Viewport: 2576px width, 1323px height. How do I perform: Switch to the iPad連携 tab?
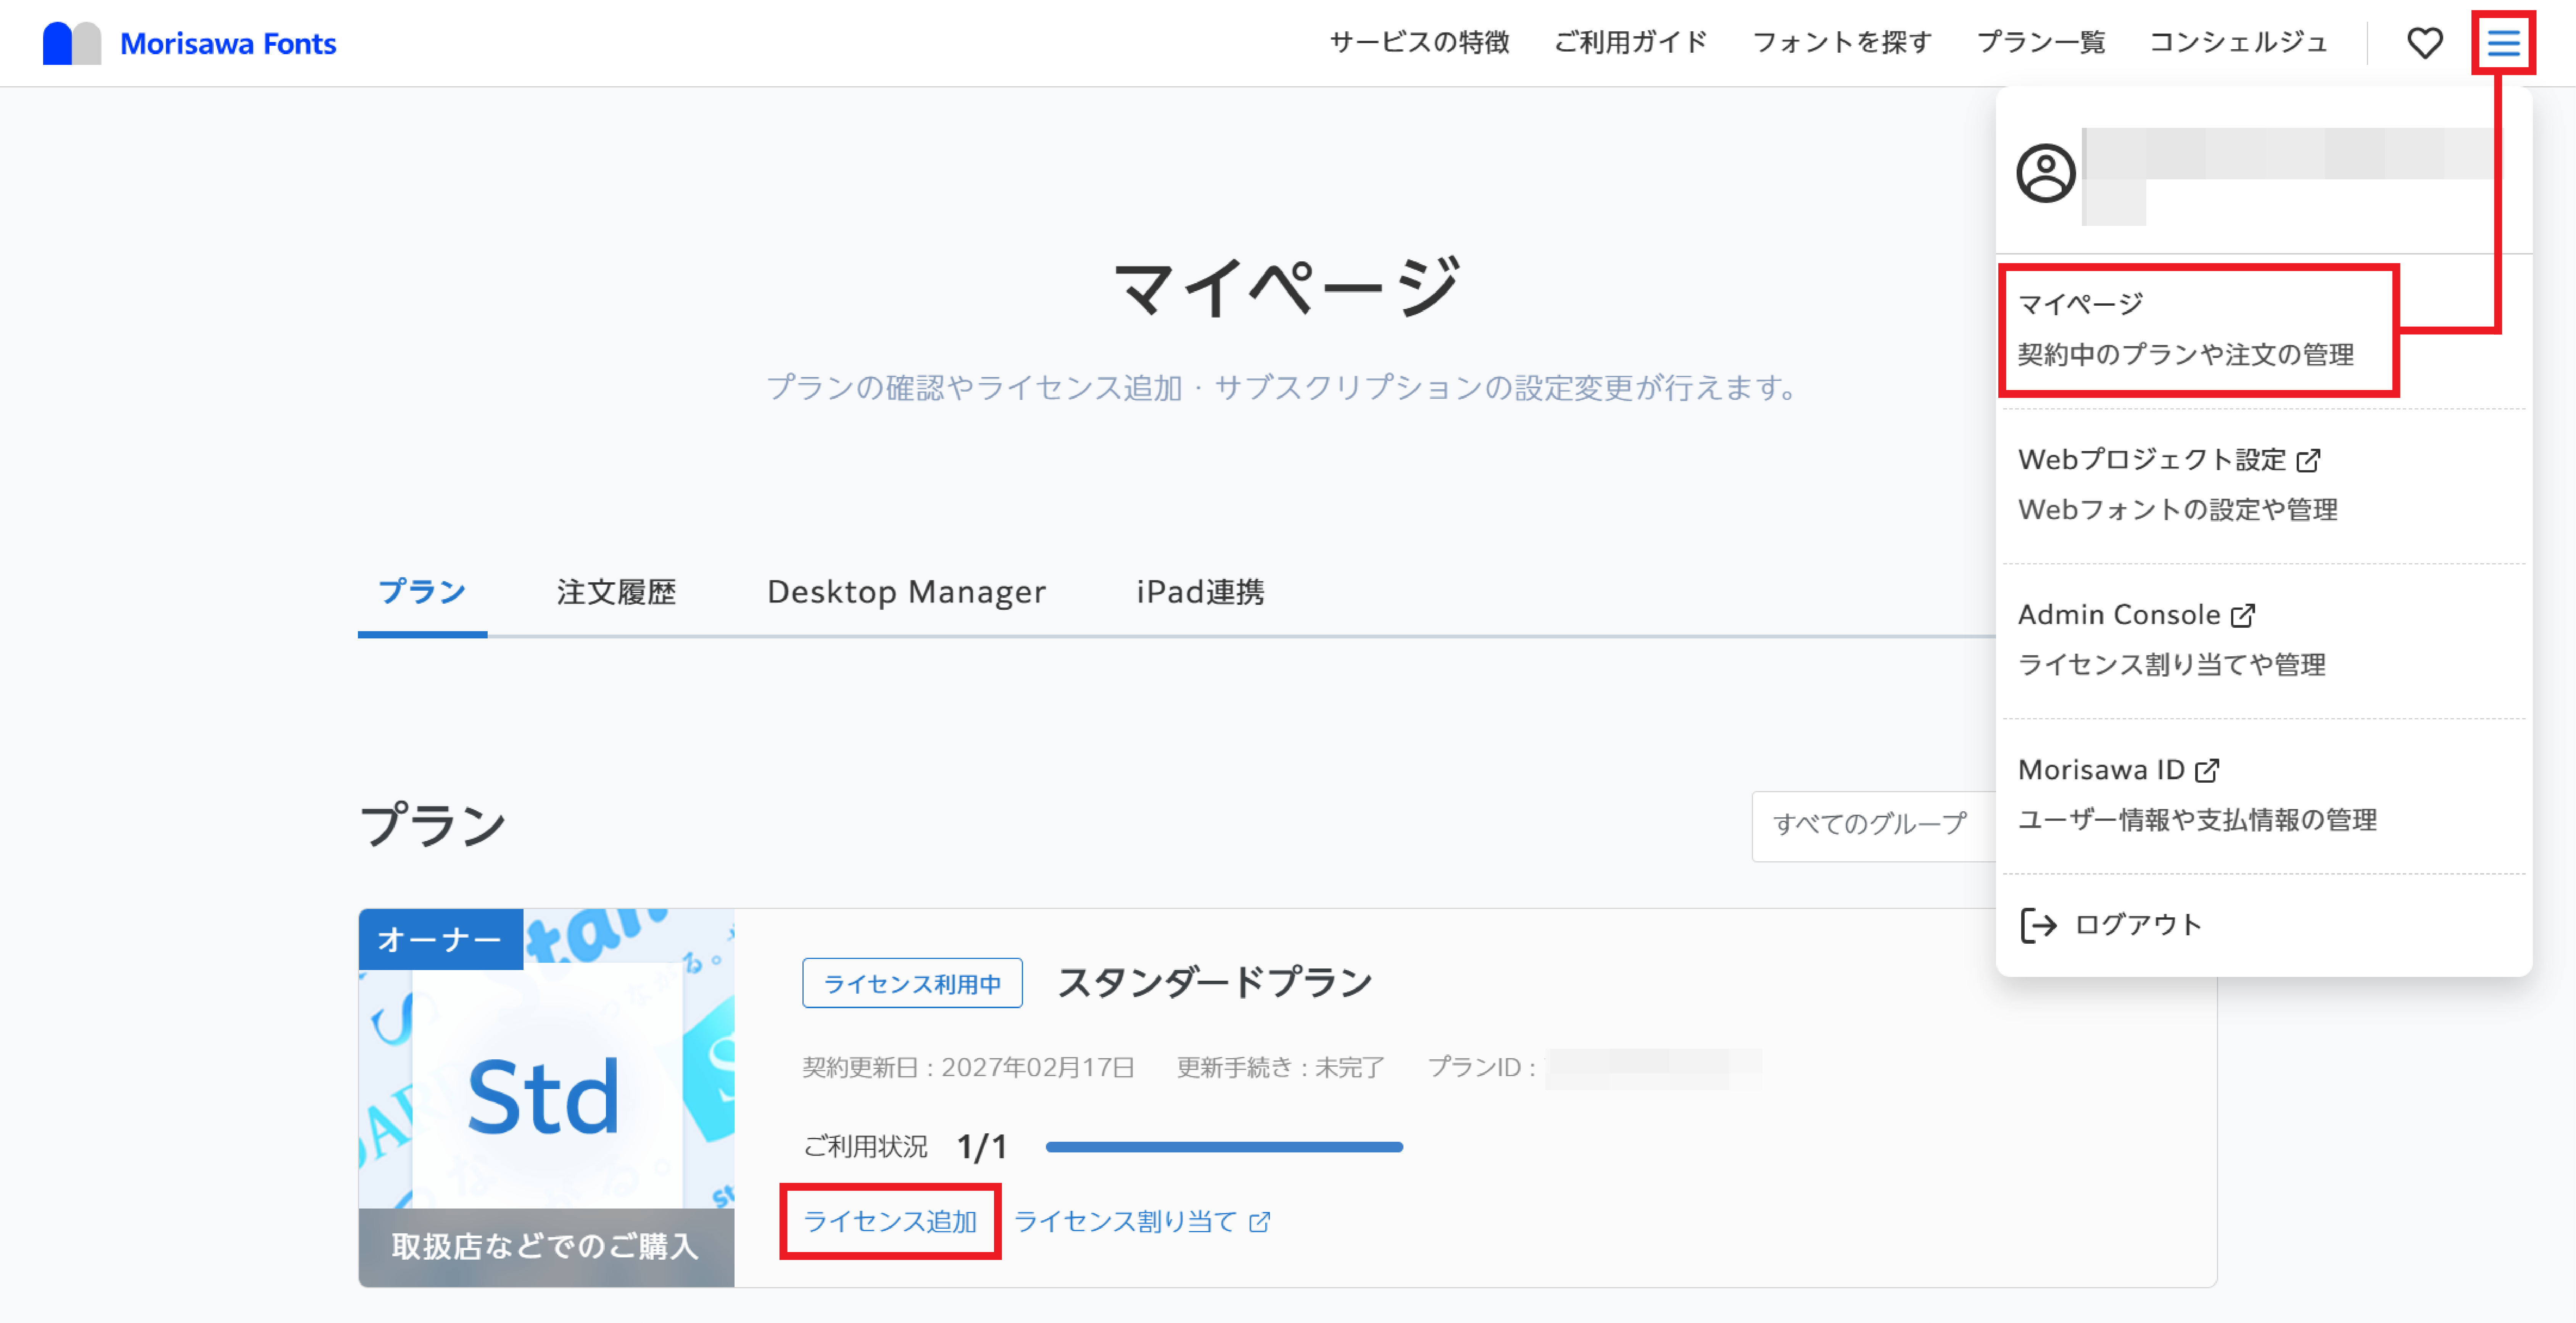(1200, 592)
